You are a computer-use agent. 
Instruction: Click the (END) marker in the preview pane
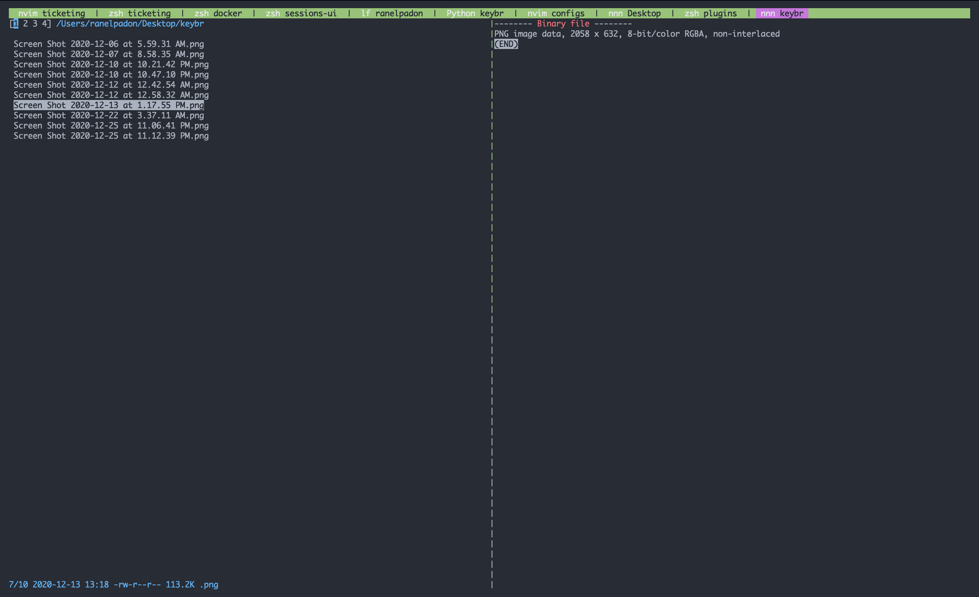coord(506,44)
